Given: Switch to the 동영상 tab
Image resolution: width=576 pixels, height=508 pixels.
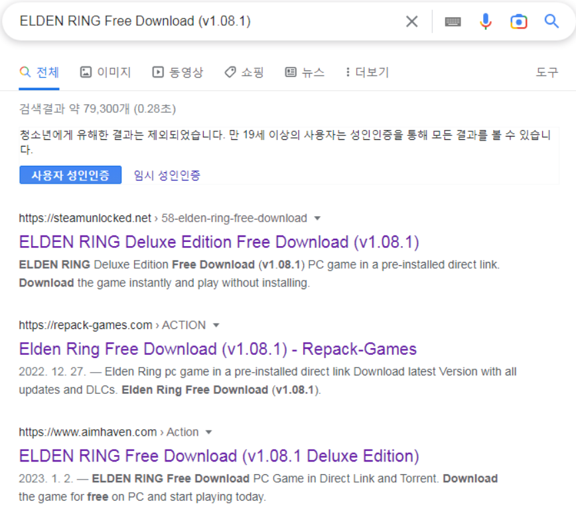Looking at the screenshot, I should [x=178, y=72].
